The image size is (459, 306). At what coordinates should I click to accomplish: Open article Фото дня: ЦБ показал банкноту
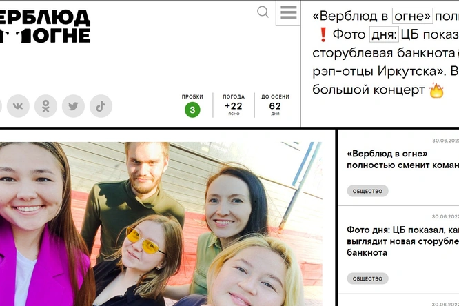point(402,241)
